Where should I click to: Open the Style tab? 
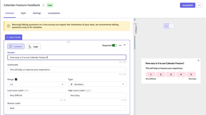(x=23, y=13)
